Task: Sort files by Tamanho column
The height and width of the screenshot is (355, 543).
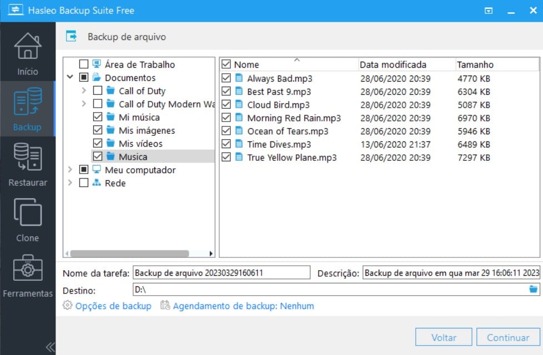Action: coord(475,65)
